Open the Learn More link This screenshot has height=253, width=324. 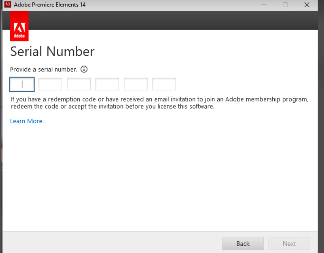27,121
